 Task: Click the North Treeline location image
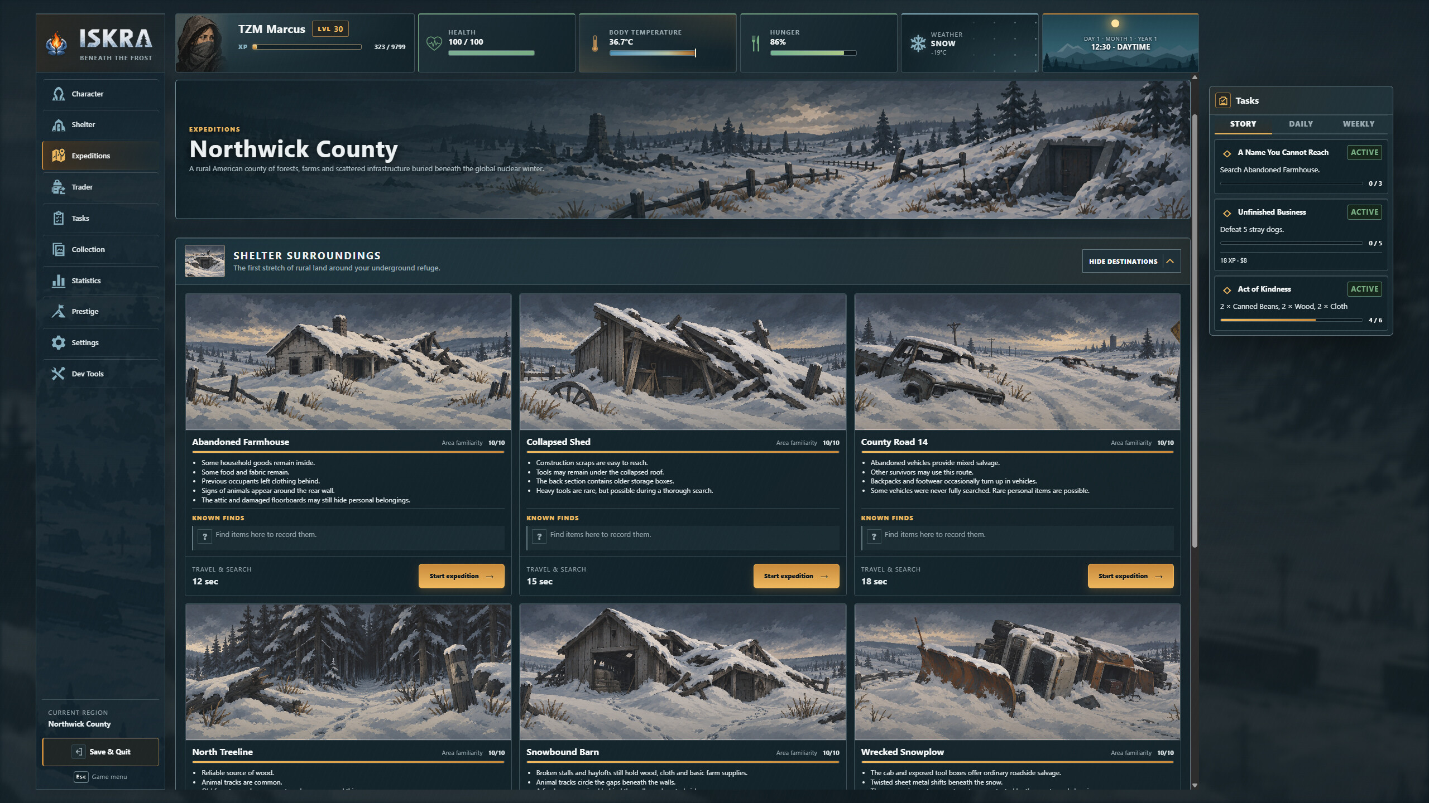348,672
